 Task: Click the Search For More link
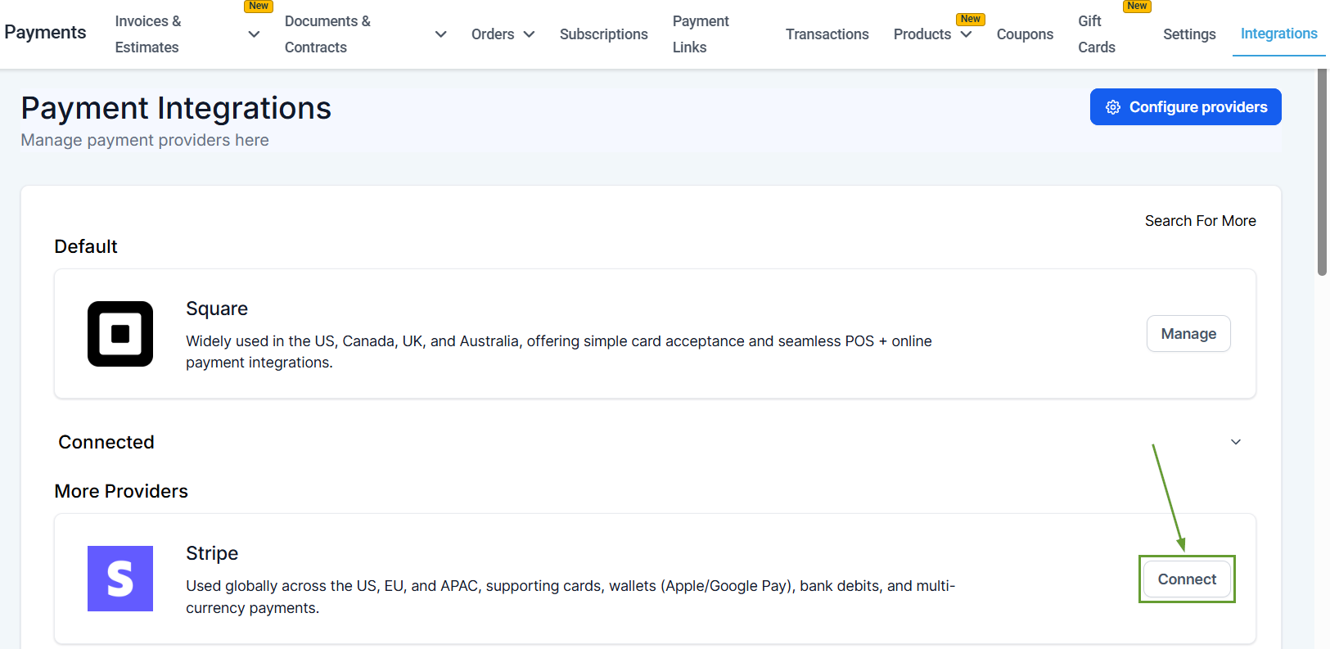coord(1200,221)
